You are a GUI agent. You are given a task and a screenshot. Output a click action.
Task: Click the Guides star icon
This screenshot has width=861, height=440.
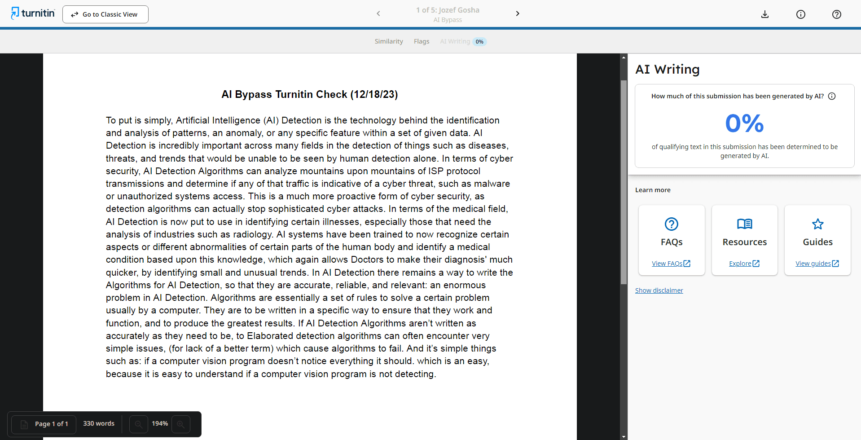click(818, 224)
